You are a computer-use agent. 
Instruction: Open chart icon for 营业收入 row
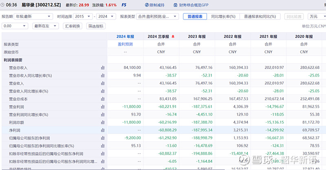tap(103, 83)
